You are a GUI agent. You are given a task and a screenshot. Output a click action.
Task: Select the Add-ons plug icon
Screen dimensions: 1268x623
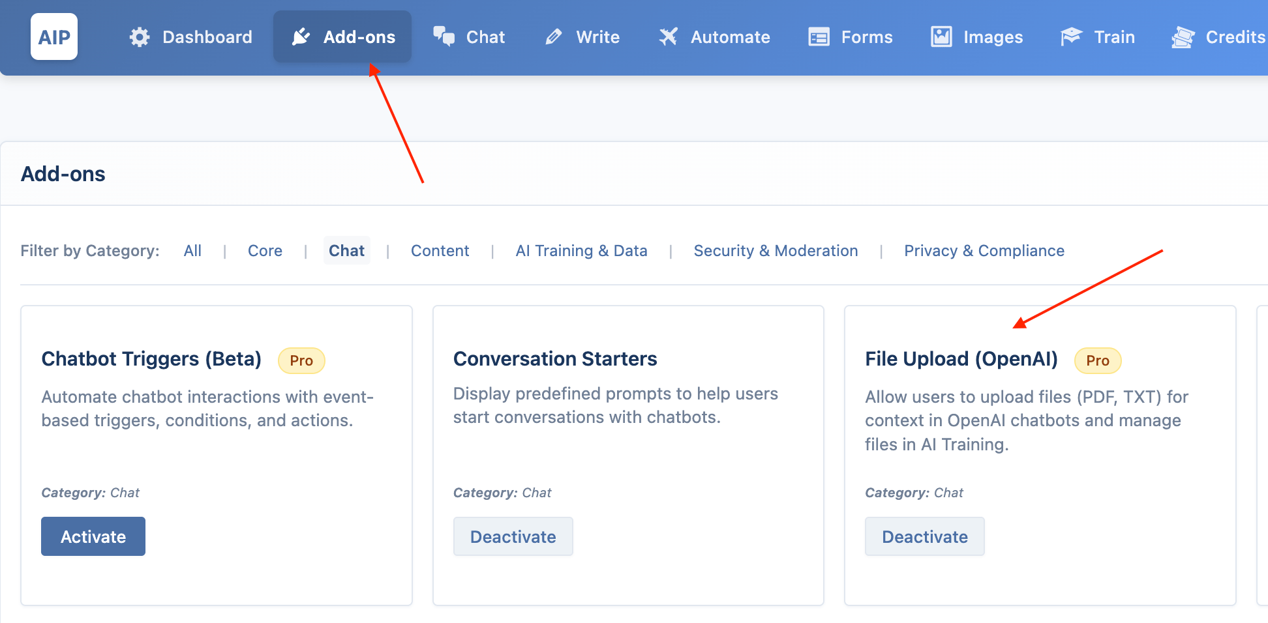point(301,37)
